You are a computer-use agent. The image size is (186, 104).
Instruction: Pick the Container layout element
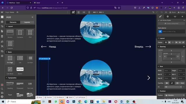(x=20, y=34)
